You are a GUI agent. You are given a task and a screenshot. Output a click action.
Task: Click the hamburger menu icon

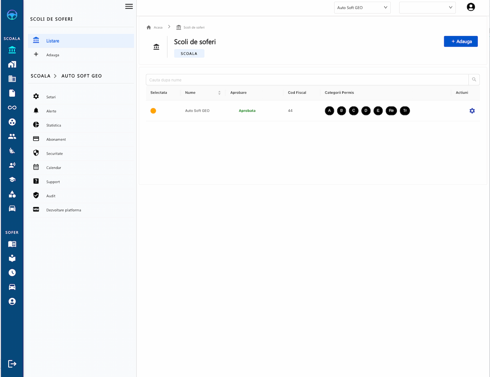(129, 6)
